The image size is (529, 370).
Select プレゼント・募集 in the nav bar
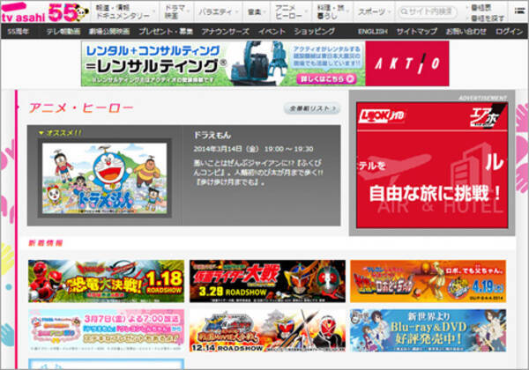[166, 32]
